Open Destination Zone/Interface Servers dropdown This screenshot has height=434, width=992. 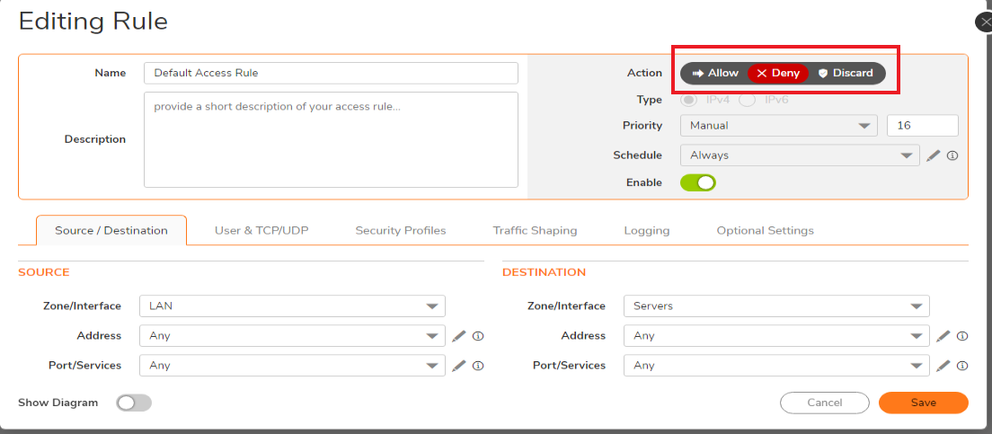tap(776, 306)
